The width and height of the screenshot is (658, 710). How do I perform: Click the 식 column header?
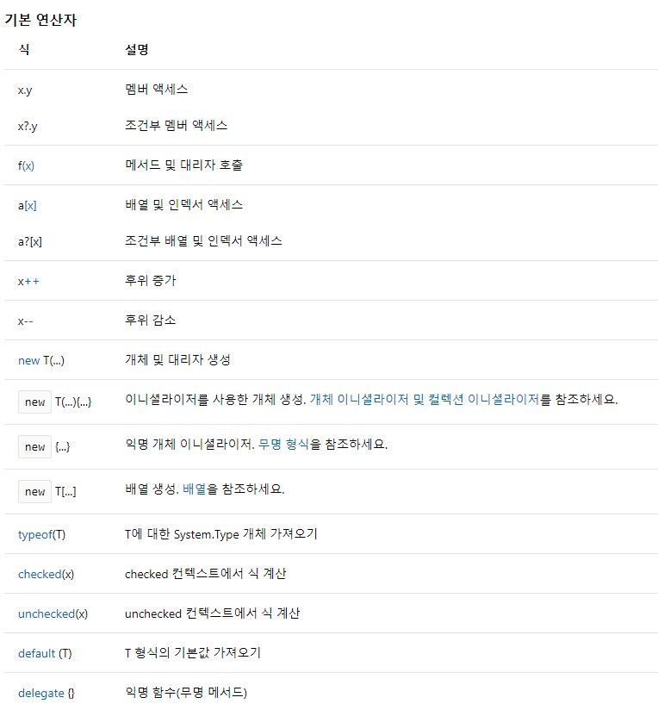point(24,49)
